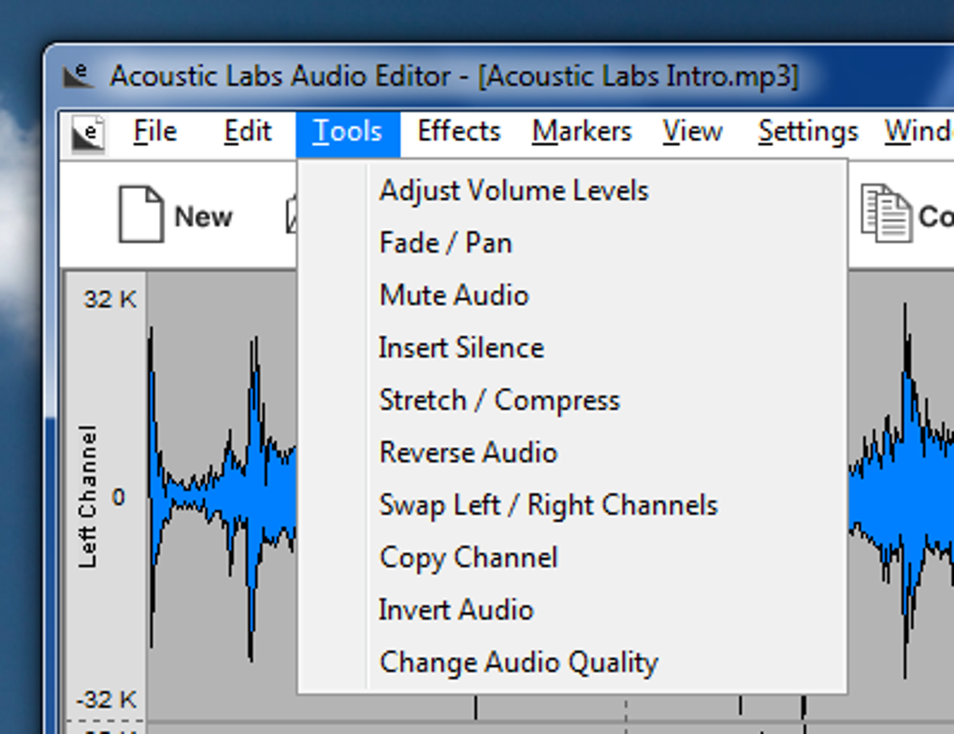Open the Effects menu
This screenshot has width=954, height=734.
click(x=459, y=133)
